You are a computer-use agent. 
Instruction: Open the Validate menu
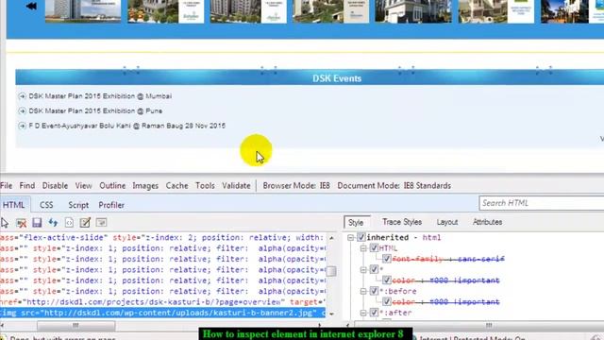(x=236, y=185)
